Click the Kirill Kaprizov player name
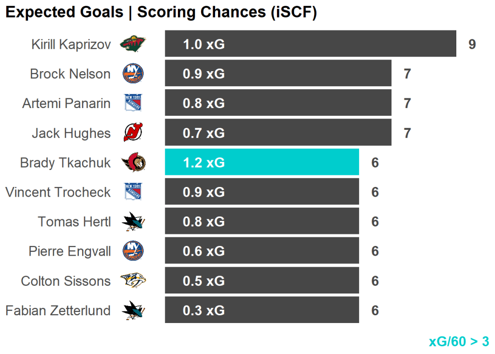The width and height of the screenshot is (495, 354). pos(71,45)
